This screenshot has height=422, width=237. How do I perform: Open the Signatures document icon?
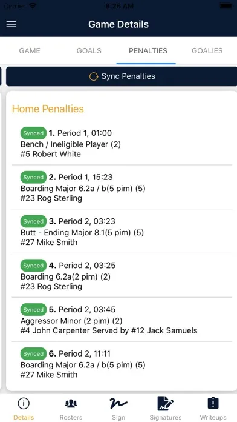166,403
